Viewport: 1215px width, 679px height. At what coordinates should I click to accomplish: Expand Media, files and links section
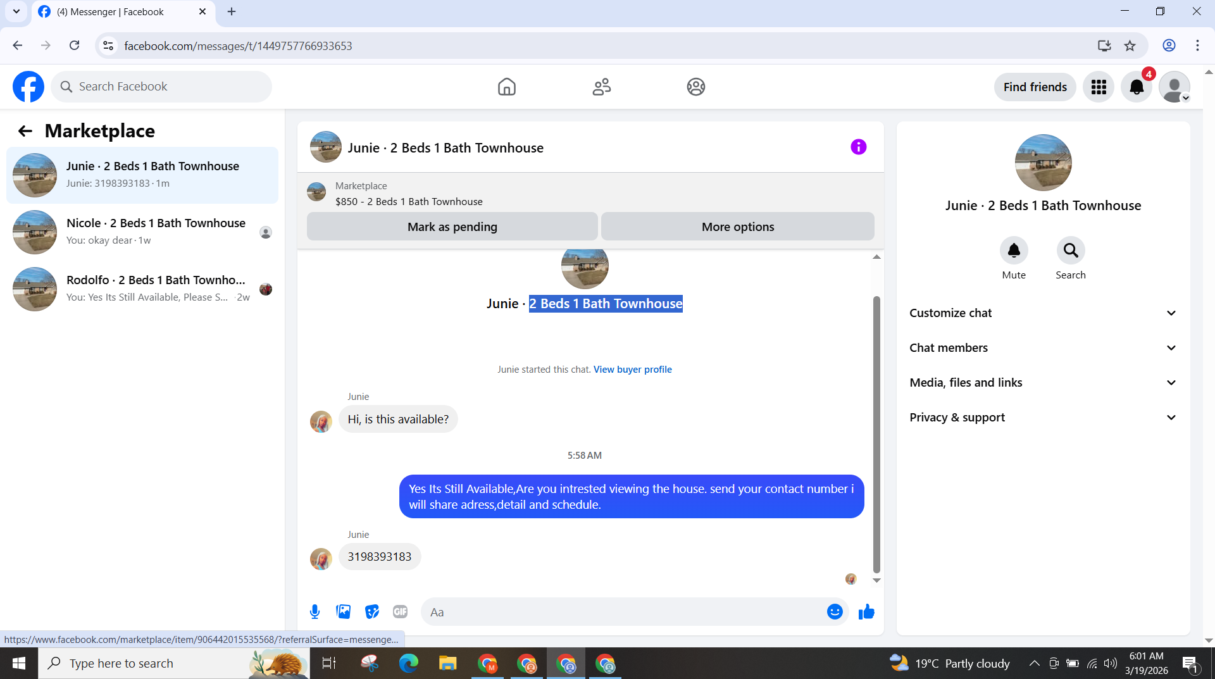pos(1043,383)
